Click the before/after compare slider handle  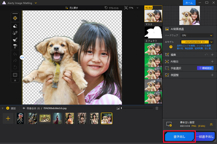[22, 57]
